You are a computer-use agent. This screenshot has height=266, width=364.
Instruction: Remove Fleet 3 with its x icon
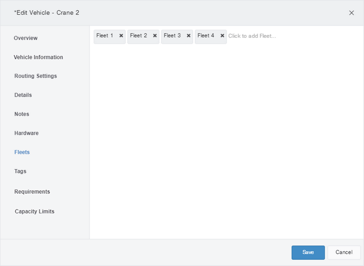click(x=189, y=35)
